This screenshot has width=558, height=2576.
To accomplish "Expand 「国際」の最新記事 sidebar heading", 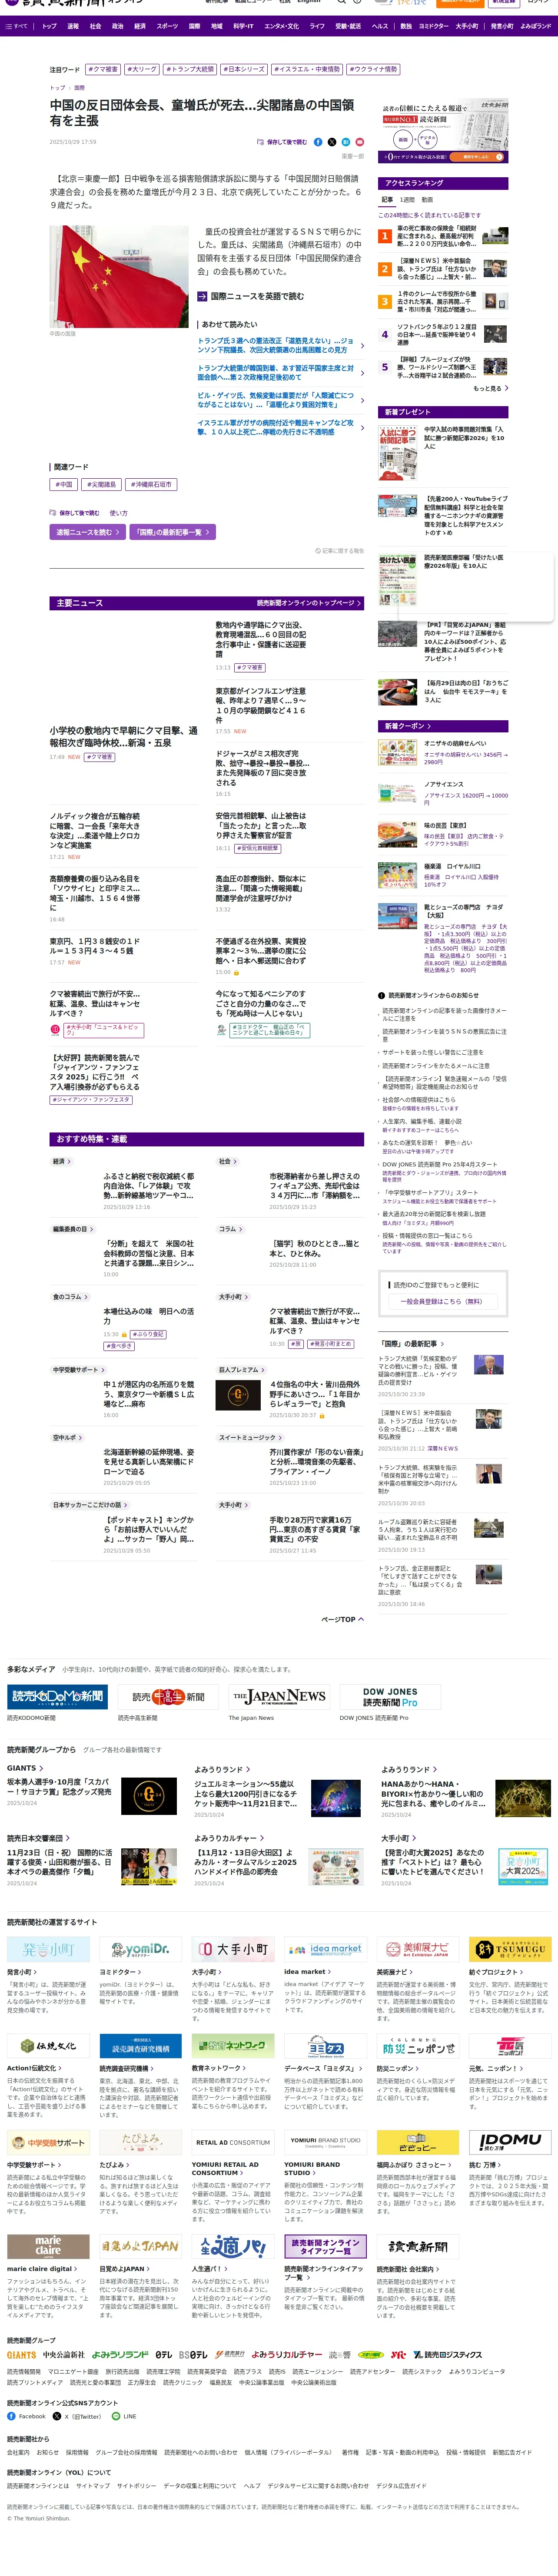I will (412, 1343).
